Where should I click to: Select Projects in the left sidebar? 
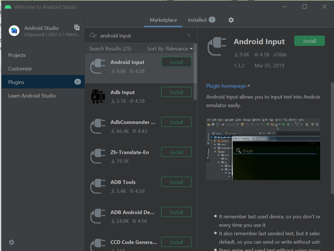click(16, 55)
